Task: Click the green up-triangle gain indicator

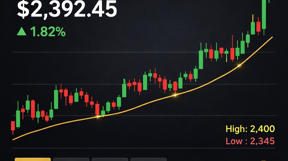Action: click(x=22, y=31)
